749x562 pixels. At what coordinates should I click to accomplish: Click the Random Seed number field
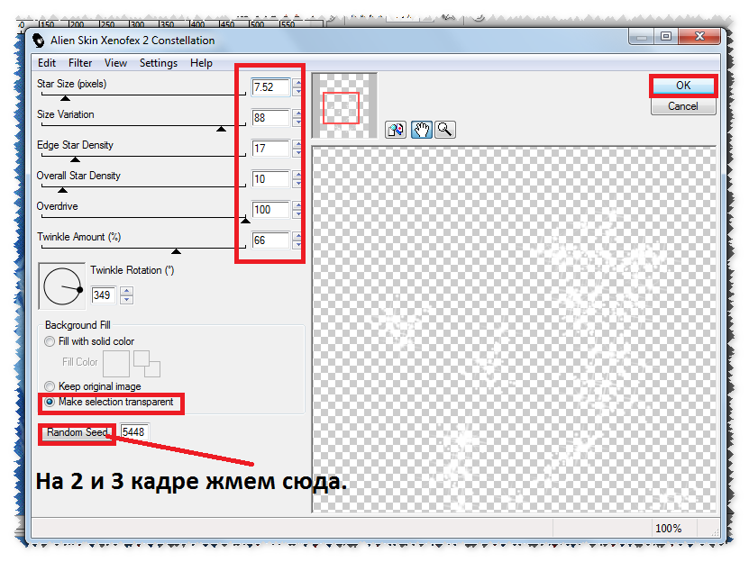click(x=134, y=432)
